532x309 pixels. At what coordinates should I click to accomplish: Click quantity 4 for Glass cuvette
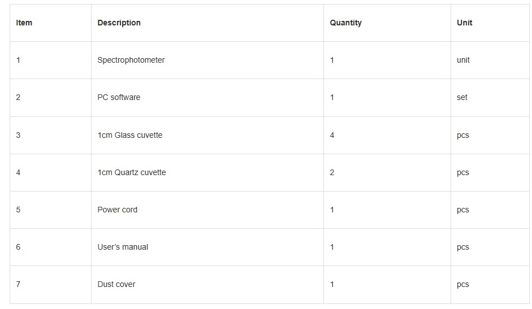pos(332,136)
